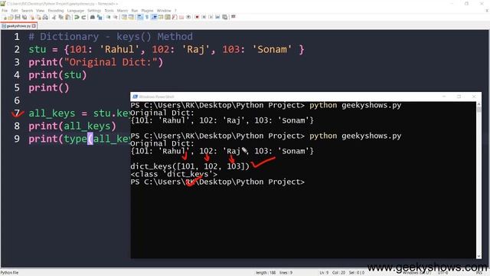Zoom out with the toolbar icon
This screenshot has height=276, width=490.
[115, 17]
